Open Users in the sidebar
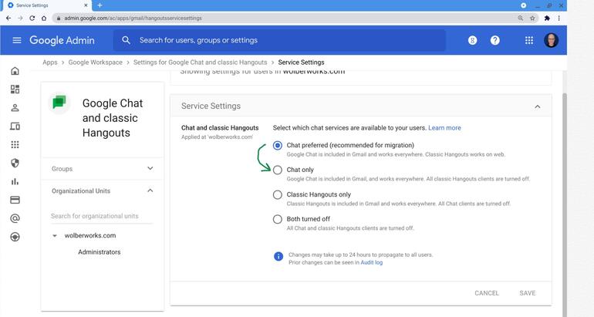 tap(15, 108)
